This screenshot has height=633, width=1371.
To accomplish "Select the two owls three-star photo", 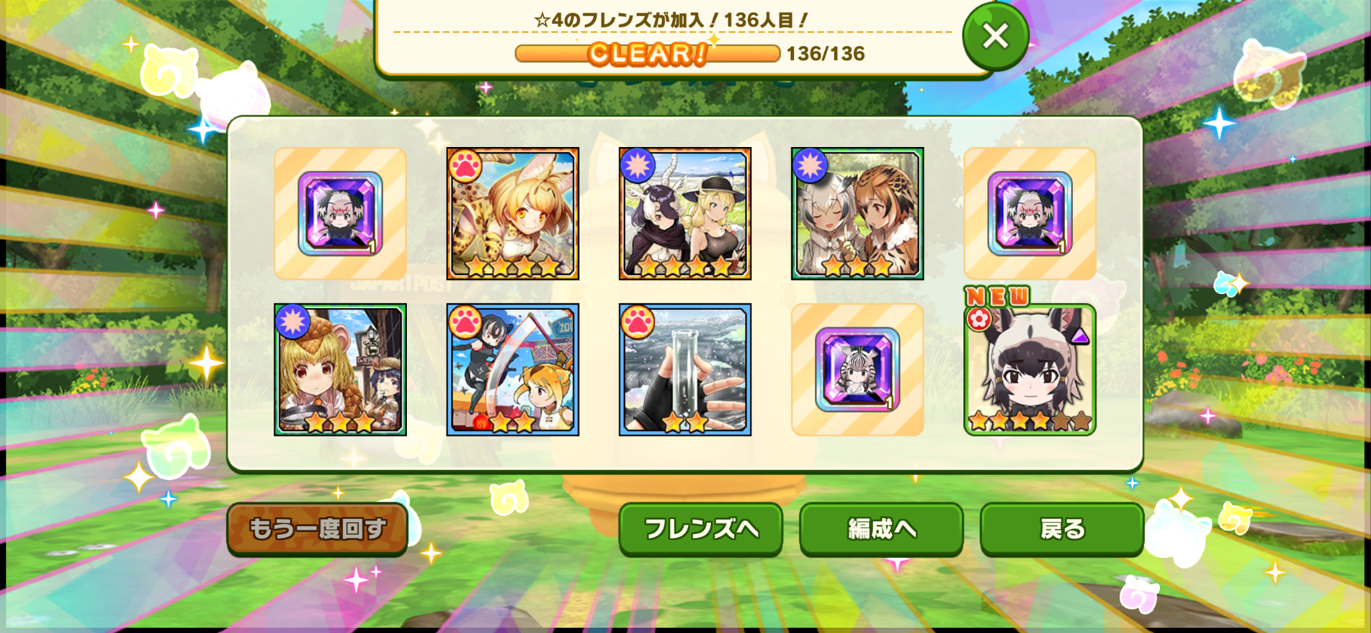I will tap(857, 214).
